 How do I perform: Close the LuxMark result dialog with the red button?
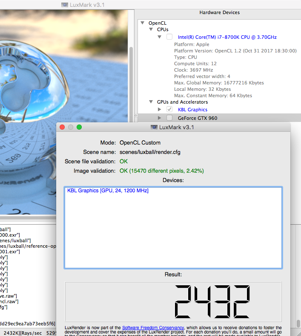click(62, 127)
